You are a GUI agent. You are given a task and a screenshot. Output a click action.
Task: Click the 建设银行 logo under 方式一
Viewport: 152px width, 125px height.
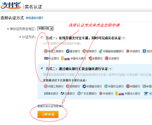[x=67, y=51]
